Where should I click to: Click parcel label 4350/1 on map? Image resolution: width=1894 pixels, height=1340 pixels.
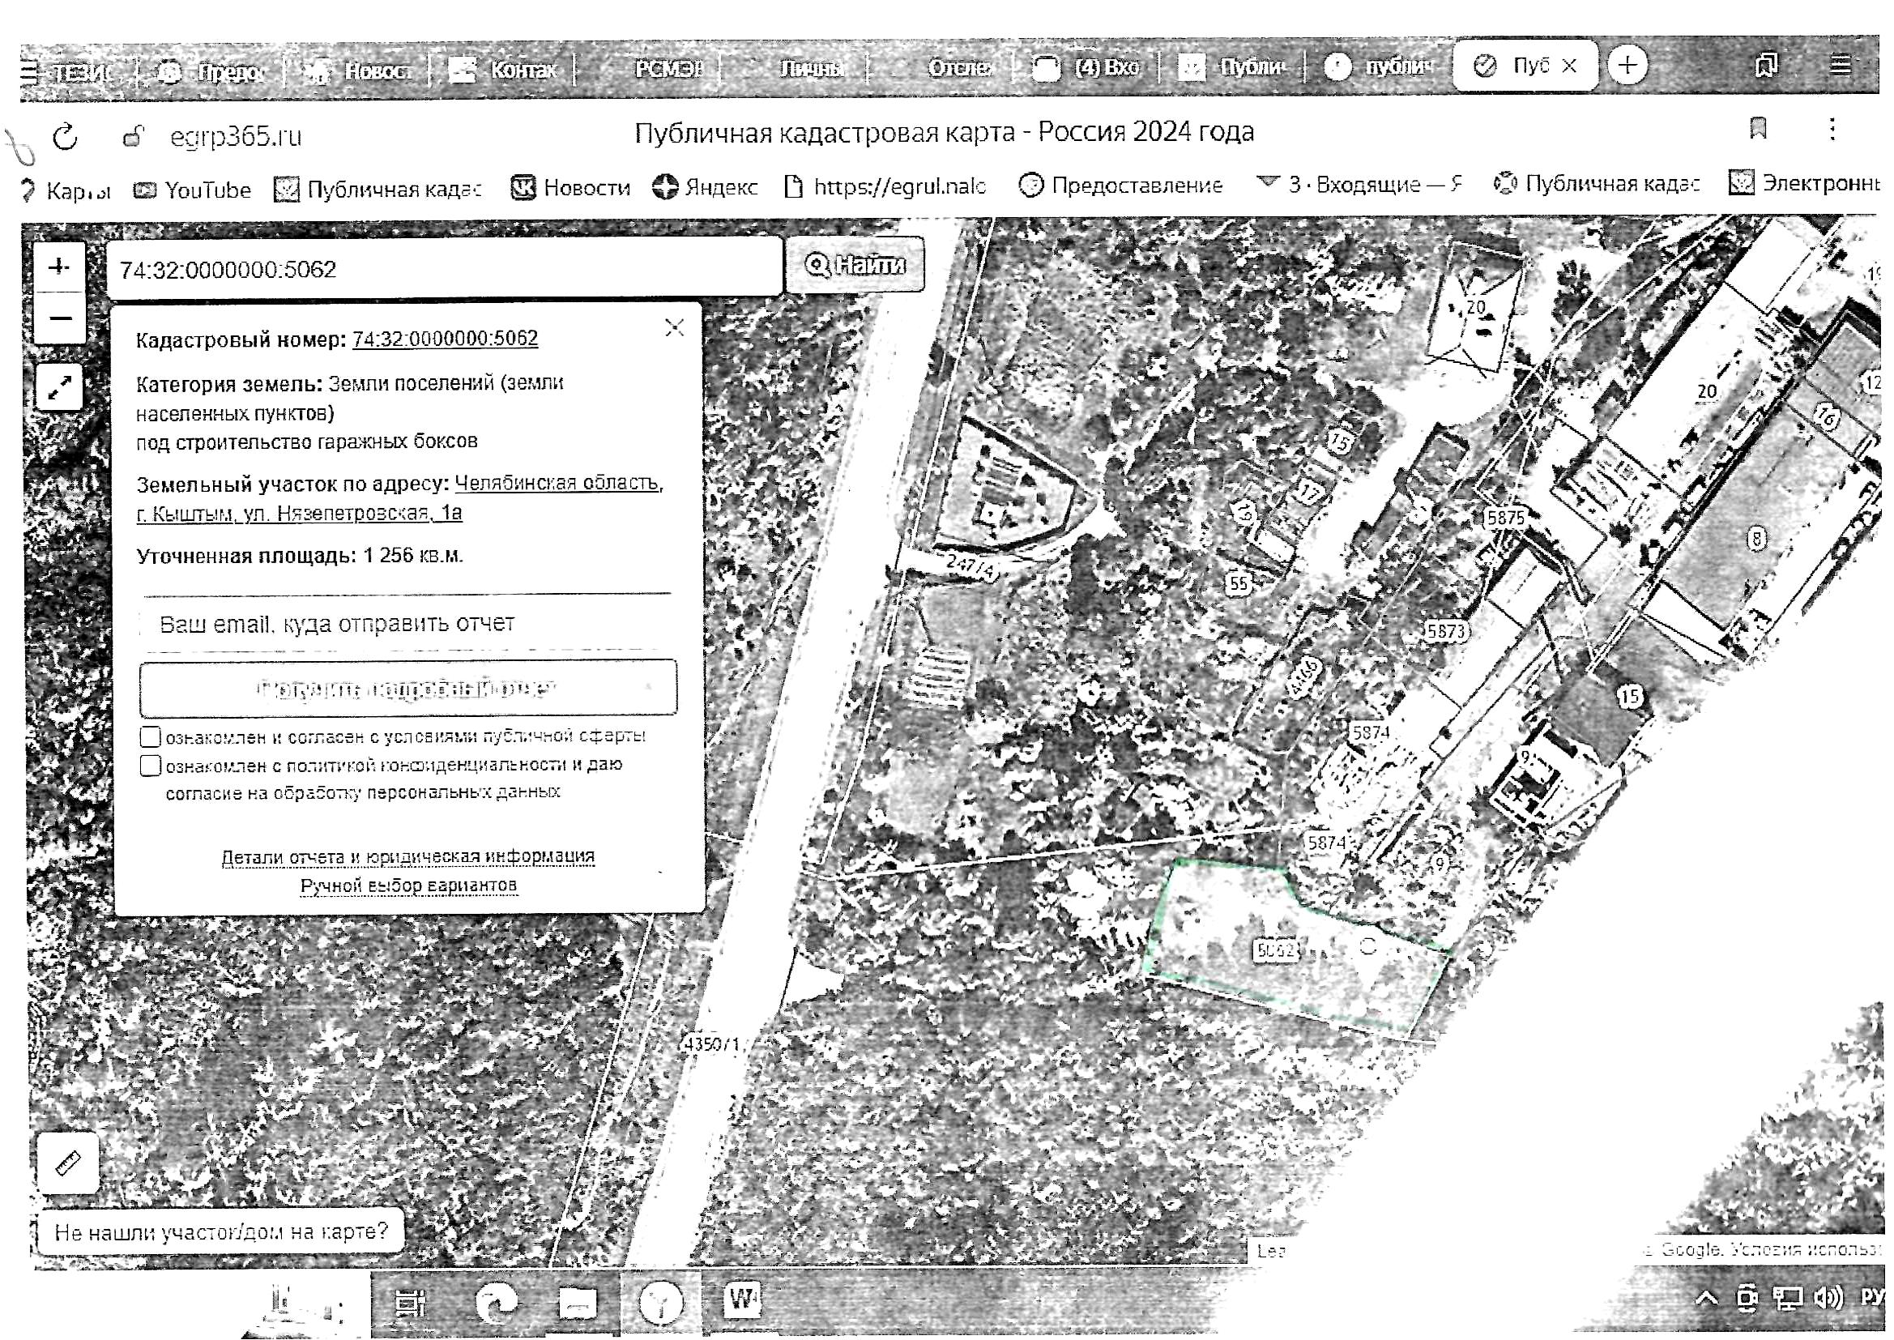coord(711,1043)
